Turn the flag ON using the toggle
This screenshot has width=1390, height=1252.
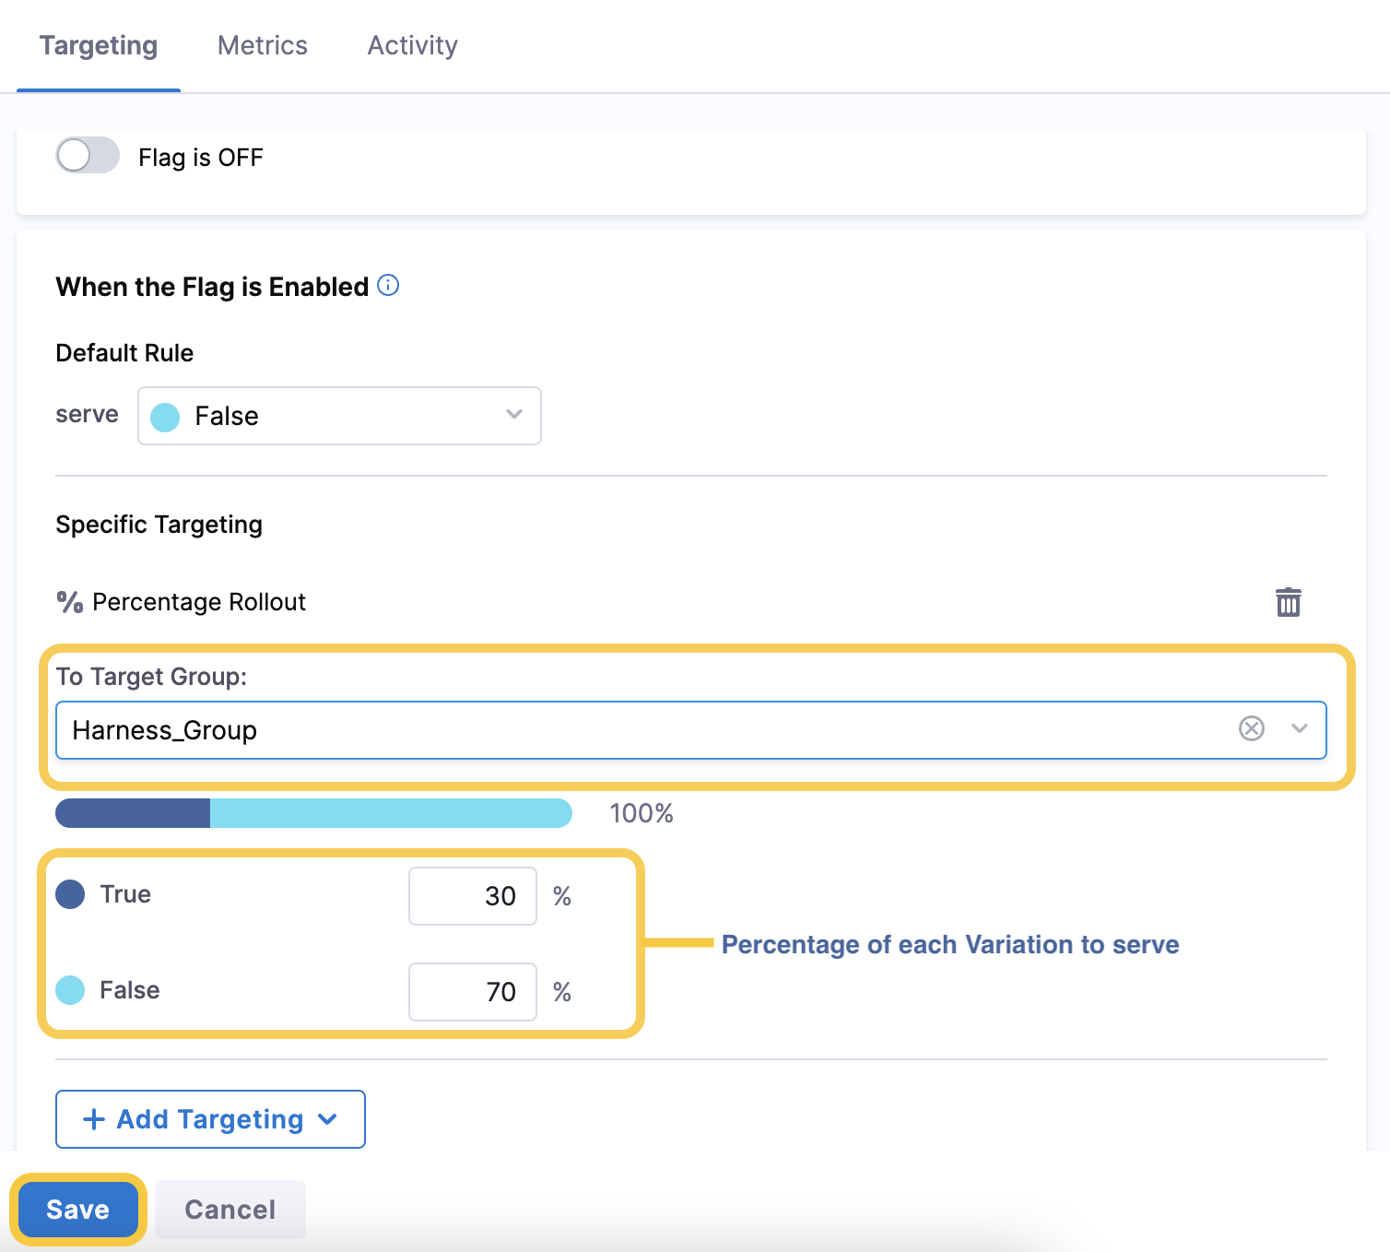tap(86, 156)
